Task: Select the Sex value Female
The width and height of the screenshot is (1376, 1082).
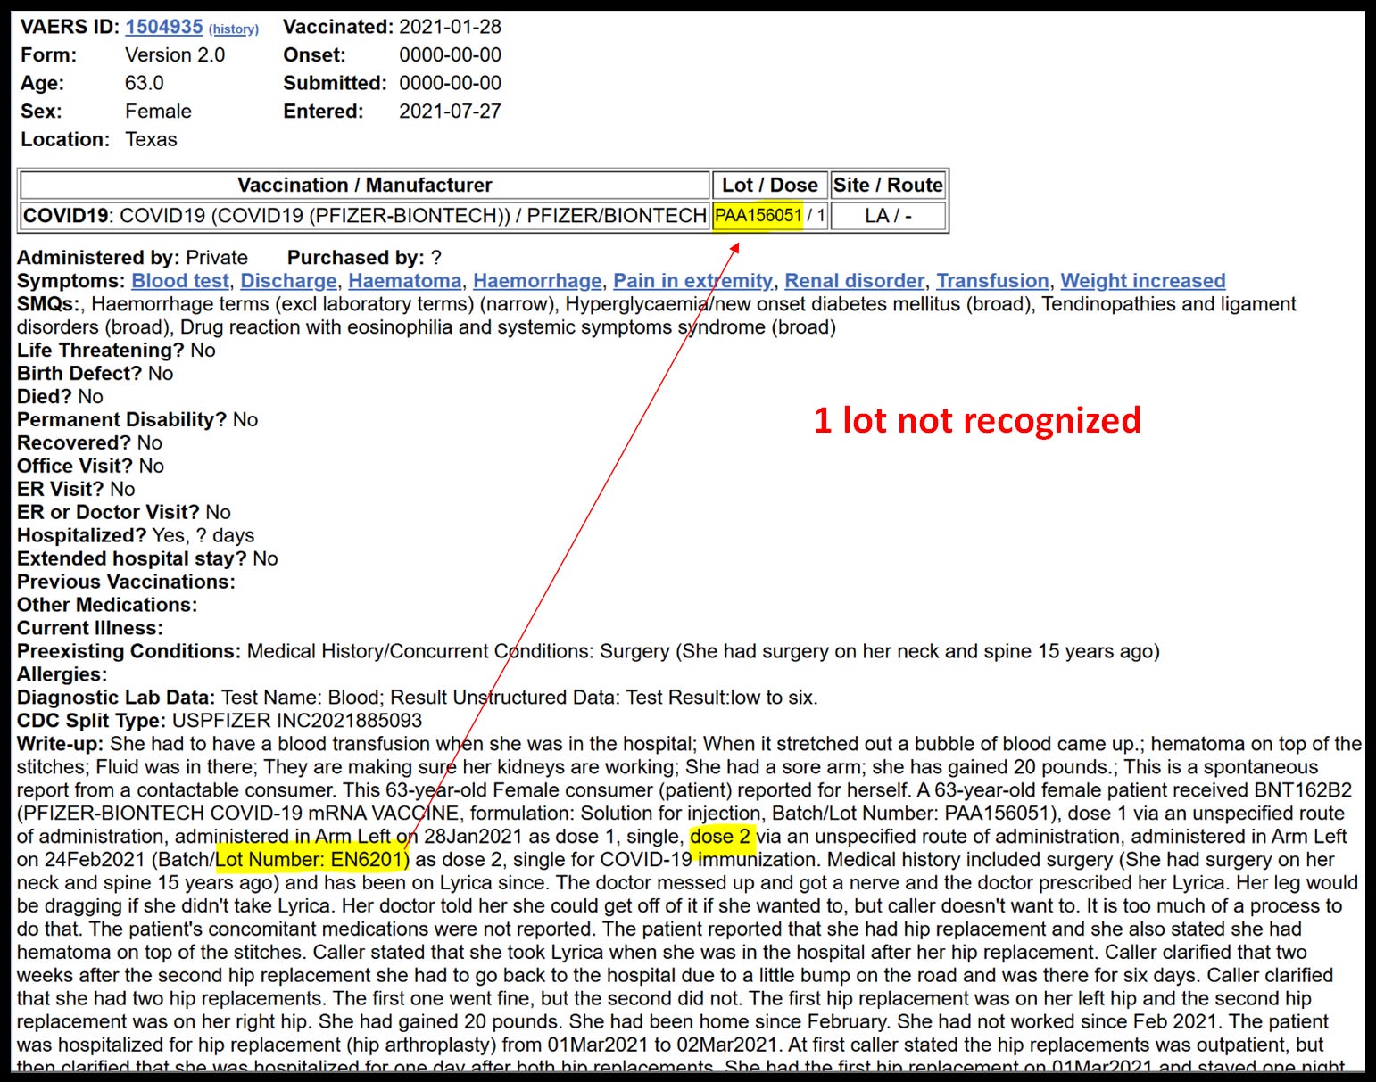Action: point(158,112)
